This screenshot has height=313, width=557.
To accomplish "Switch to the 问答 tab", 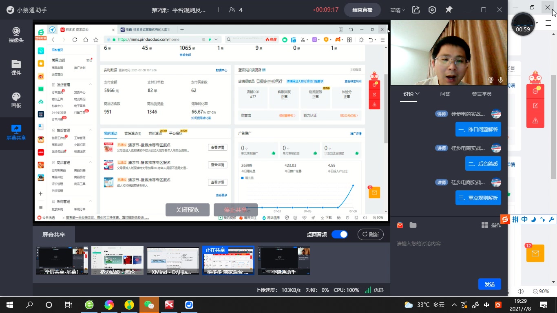I will click(445, 94).
